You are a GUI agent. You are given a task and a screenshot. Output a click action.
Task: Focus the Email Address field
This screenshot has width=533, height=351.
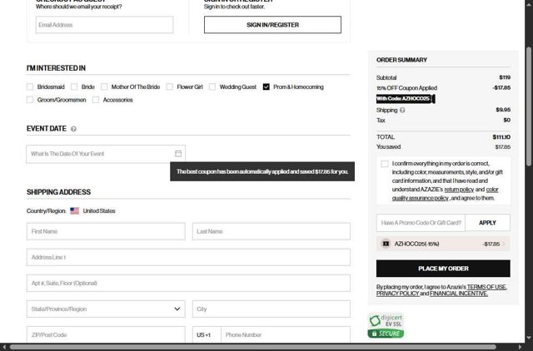click(104, 25)
